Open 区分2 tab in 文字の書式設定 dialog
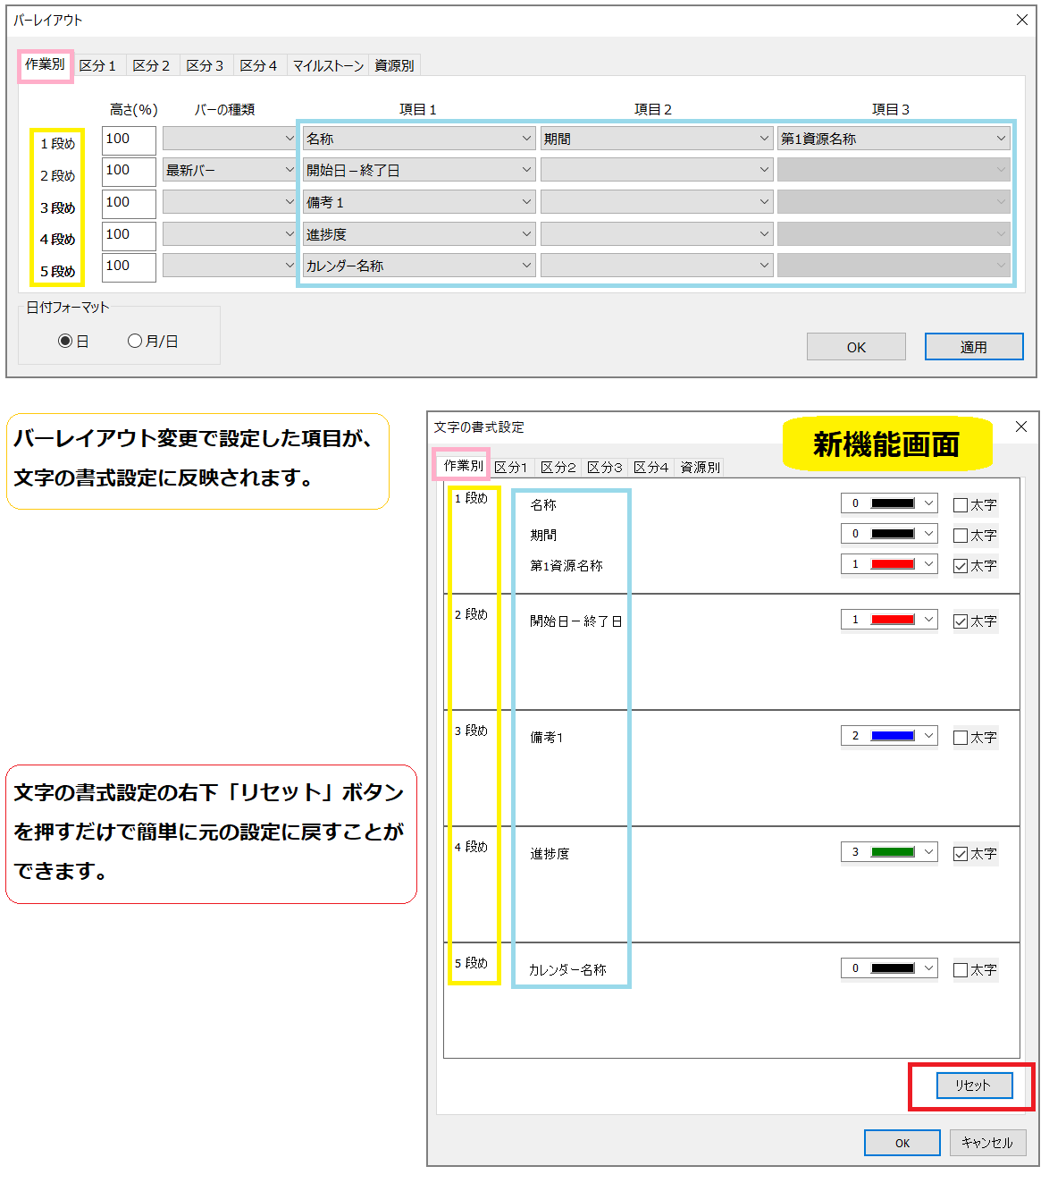This screenshot has height=1183, width=1049. [558, 467]
